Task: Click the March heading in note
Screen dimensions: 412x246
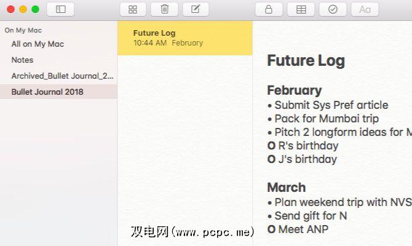Action: 286,188
